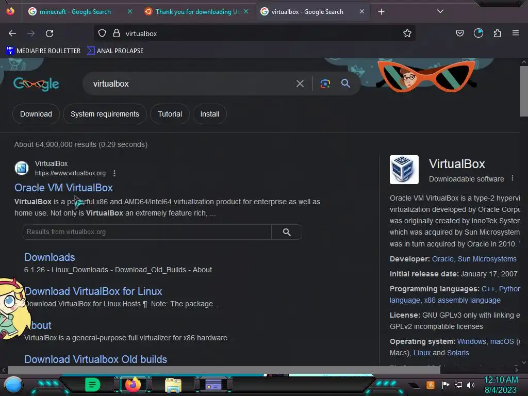Open more options beside Downloadable software

(513, 178)
